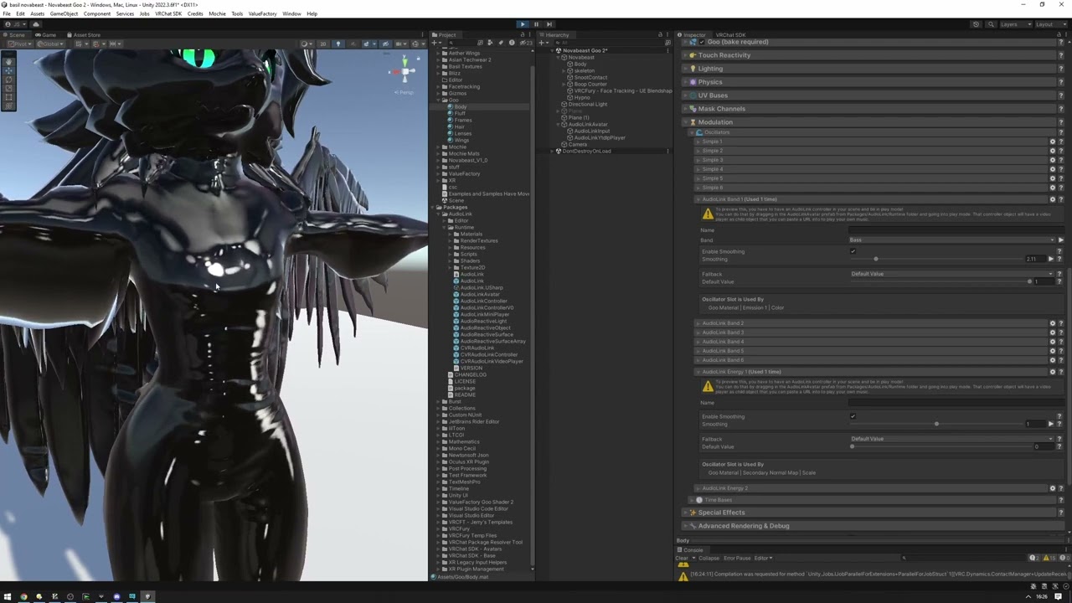
Task: Switch to the Game tab
Action: coord(46,35)
